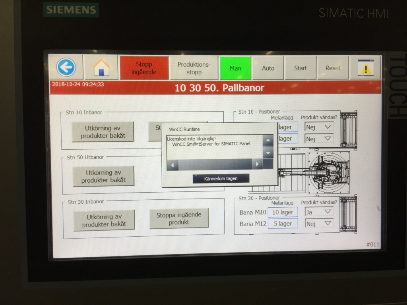Open second Stn 10 Produkt vändas dropdown
The image size is (407, 305).
318,139
